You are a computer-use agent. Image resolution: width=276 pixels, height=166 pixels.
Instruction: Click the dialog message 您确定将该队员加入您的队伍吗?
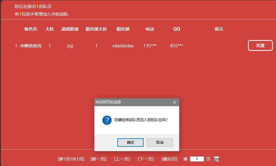tap(141, 120)
